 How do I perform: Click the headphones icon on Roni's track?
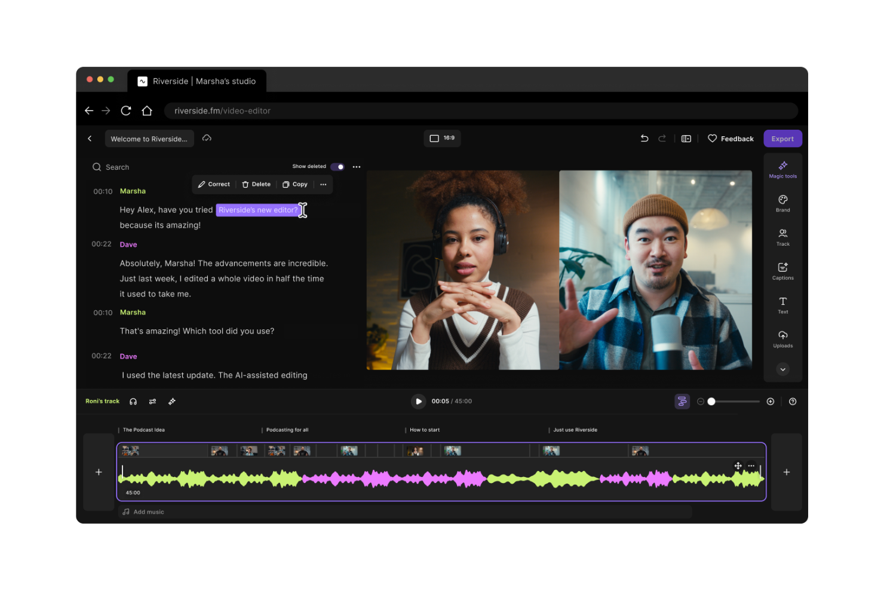[x=133, y=401]
